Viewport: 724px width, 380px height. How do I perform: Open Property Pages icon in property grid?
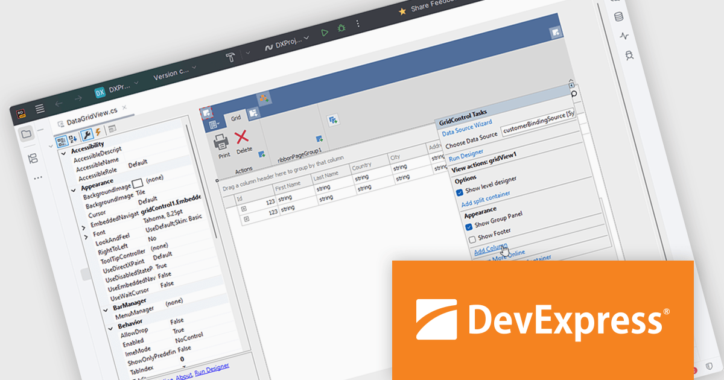(x=112, y=128)
